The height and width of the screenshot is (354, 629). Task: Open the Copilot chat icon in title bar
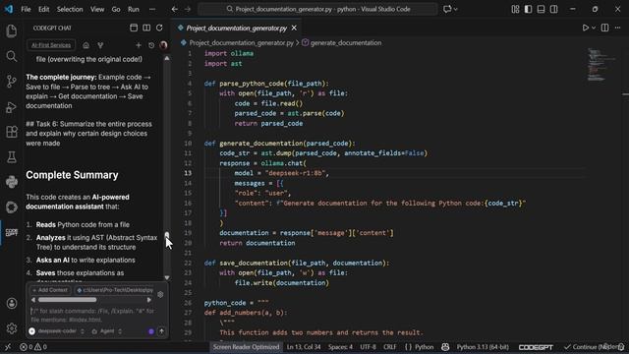click(x=447, y=9)
